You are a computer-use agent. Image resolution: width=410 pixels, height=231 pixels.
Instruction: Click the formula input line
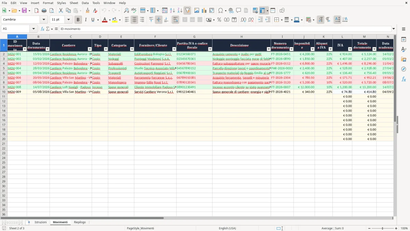click(x=225, y=29)
